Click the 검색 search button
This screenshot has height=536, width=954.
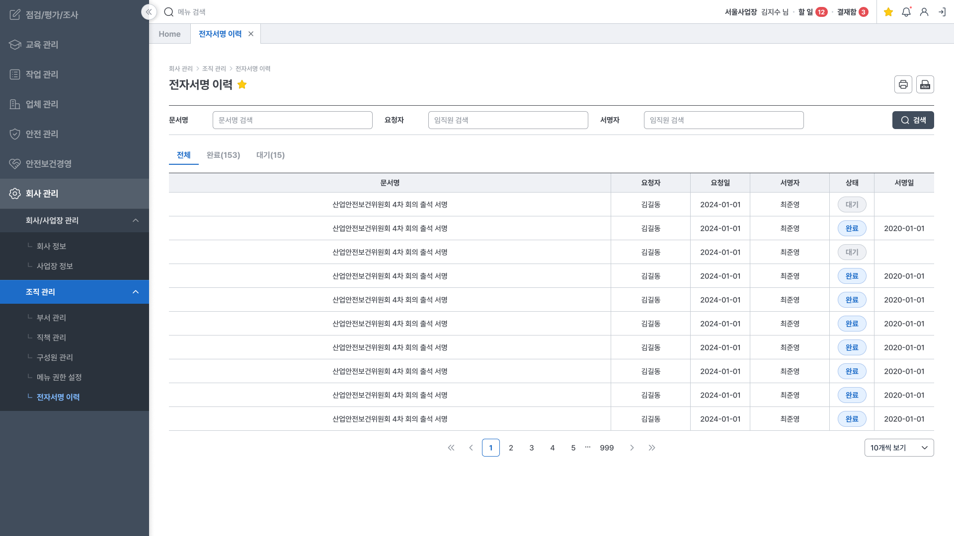coord(913,120)
